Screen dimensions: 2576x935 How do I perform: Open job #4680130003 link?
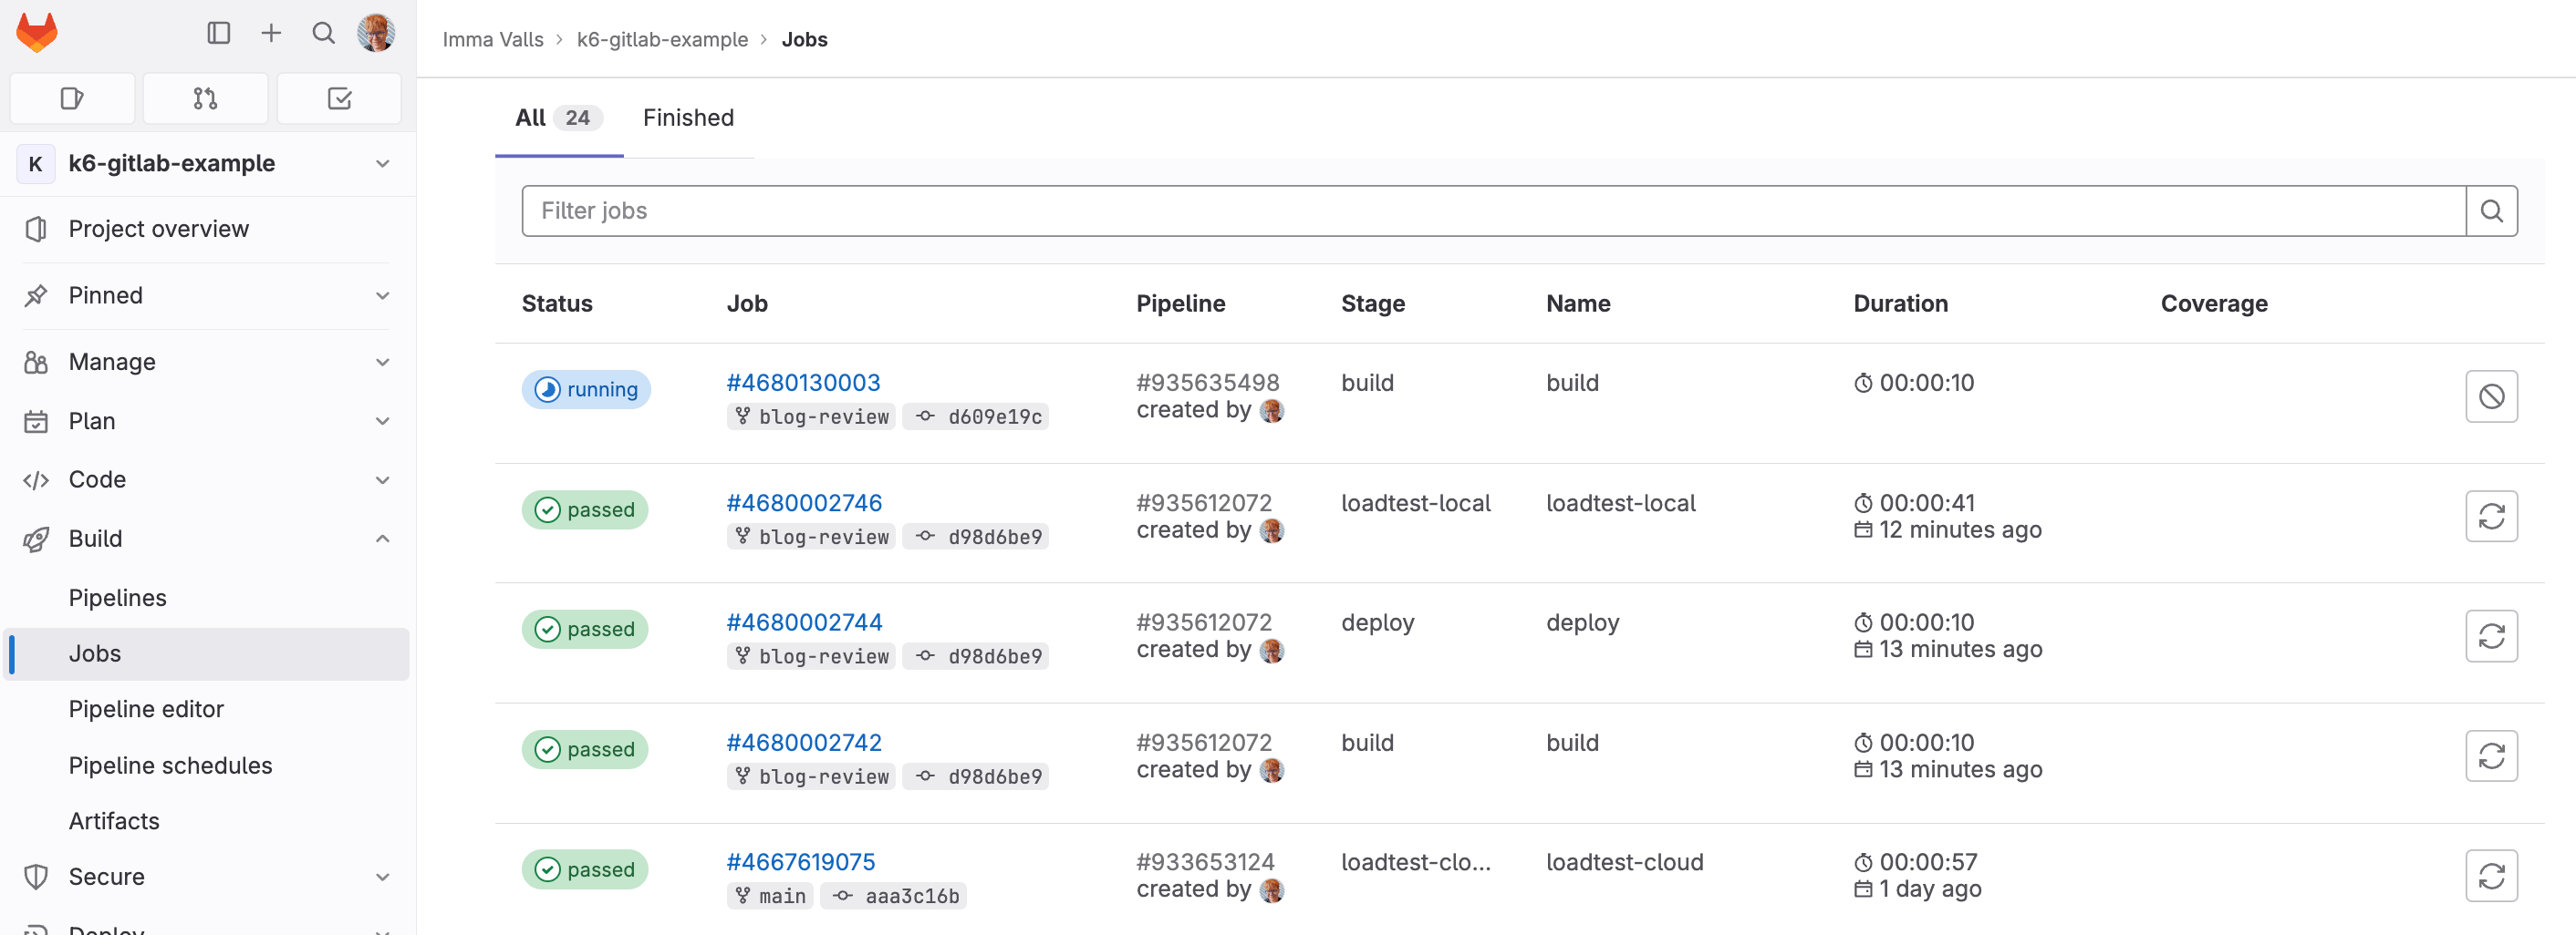tap(803, 383)
